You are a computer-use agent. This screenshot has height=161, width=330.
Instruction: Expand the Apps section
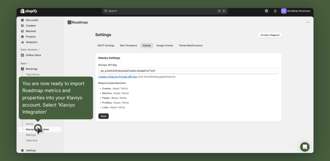coord(24,63)
